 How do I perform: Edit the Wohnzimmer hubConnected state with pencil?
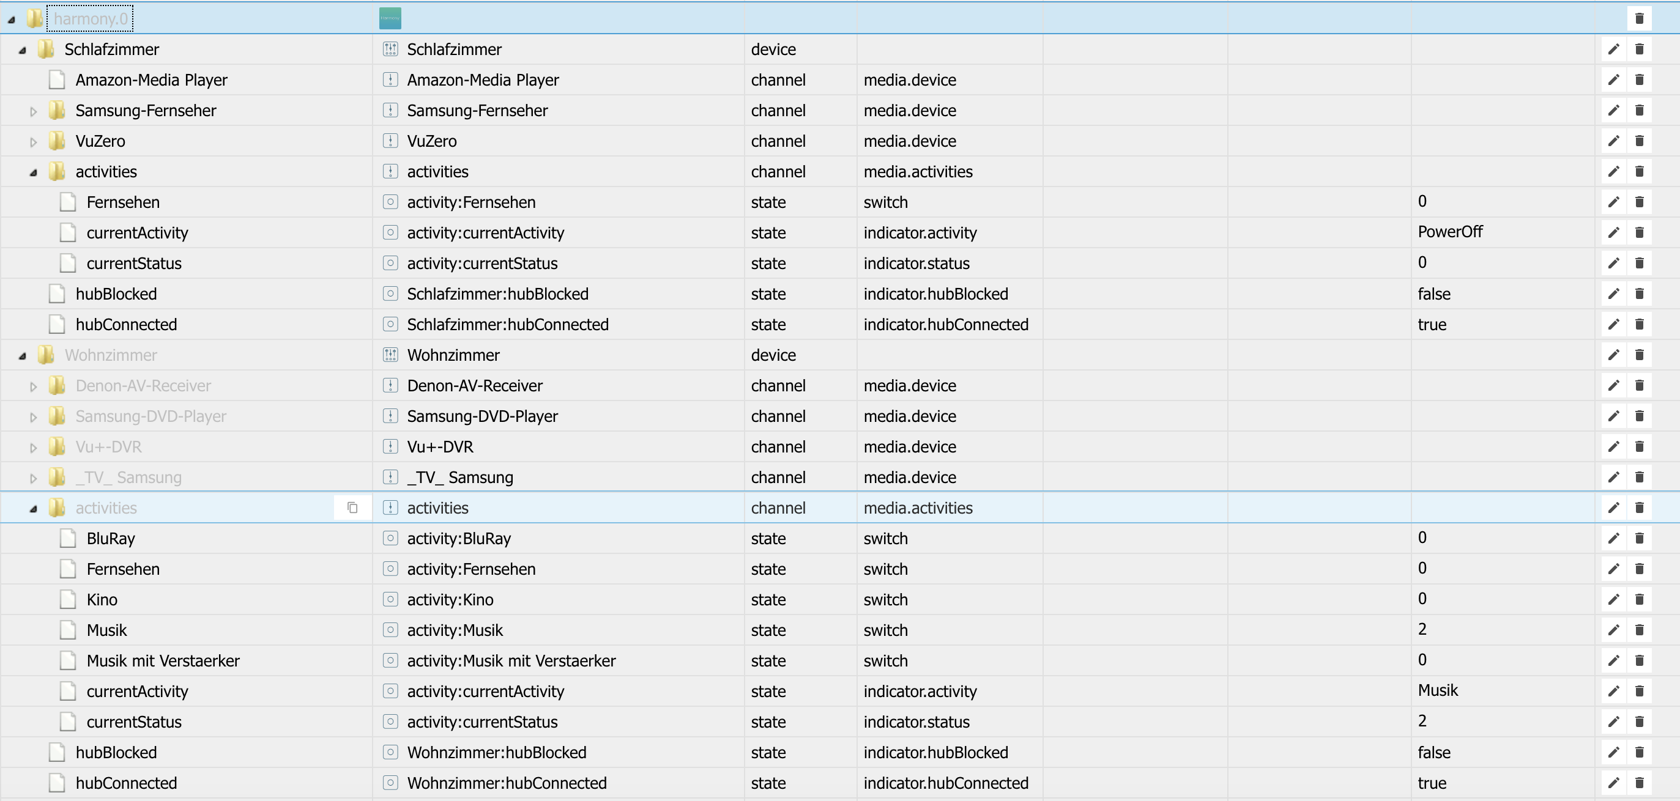[x=1613, y=782]
